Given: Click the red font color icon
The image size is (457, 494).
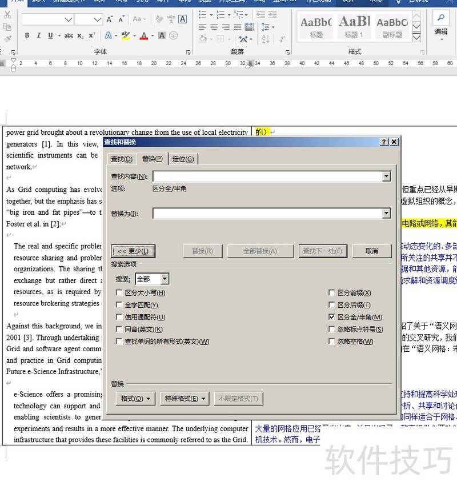Looking at the screenshot, I should point(143,35).
